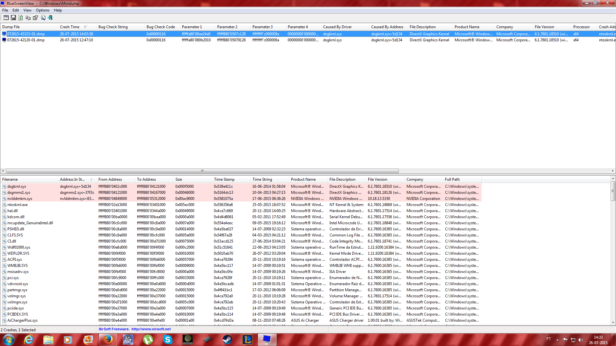This screenshot has width=616, height=346.
Task: Open the Options menu
Action: (x=43, y=10)
